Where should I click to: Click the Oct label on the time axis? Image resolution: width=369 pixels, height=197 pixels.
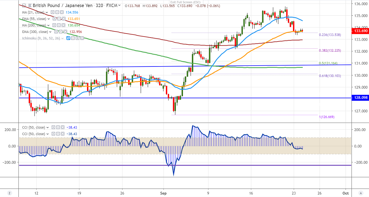pyautogui.click(x=346, y=193)
